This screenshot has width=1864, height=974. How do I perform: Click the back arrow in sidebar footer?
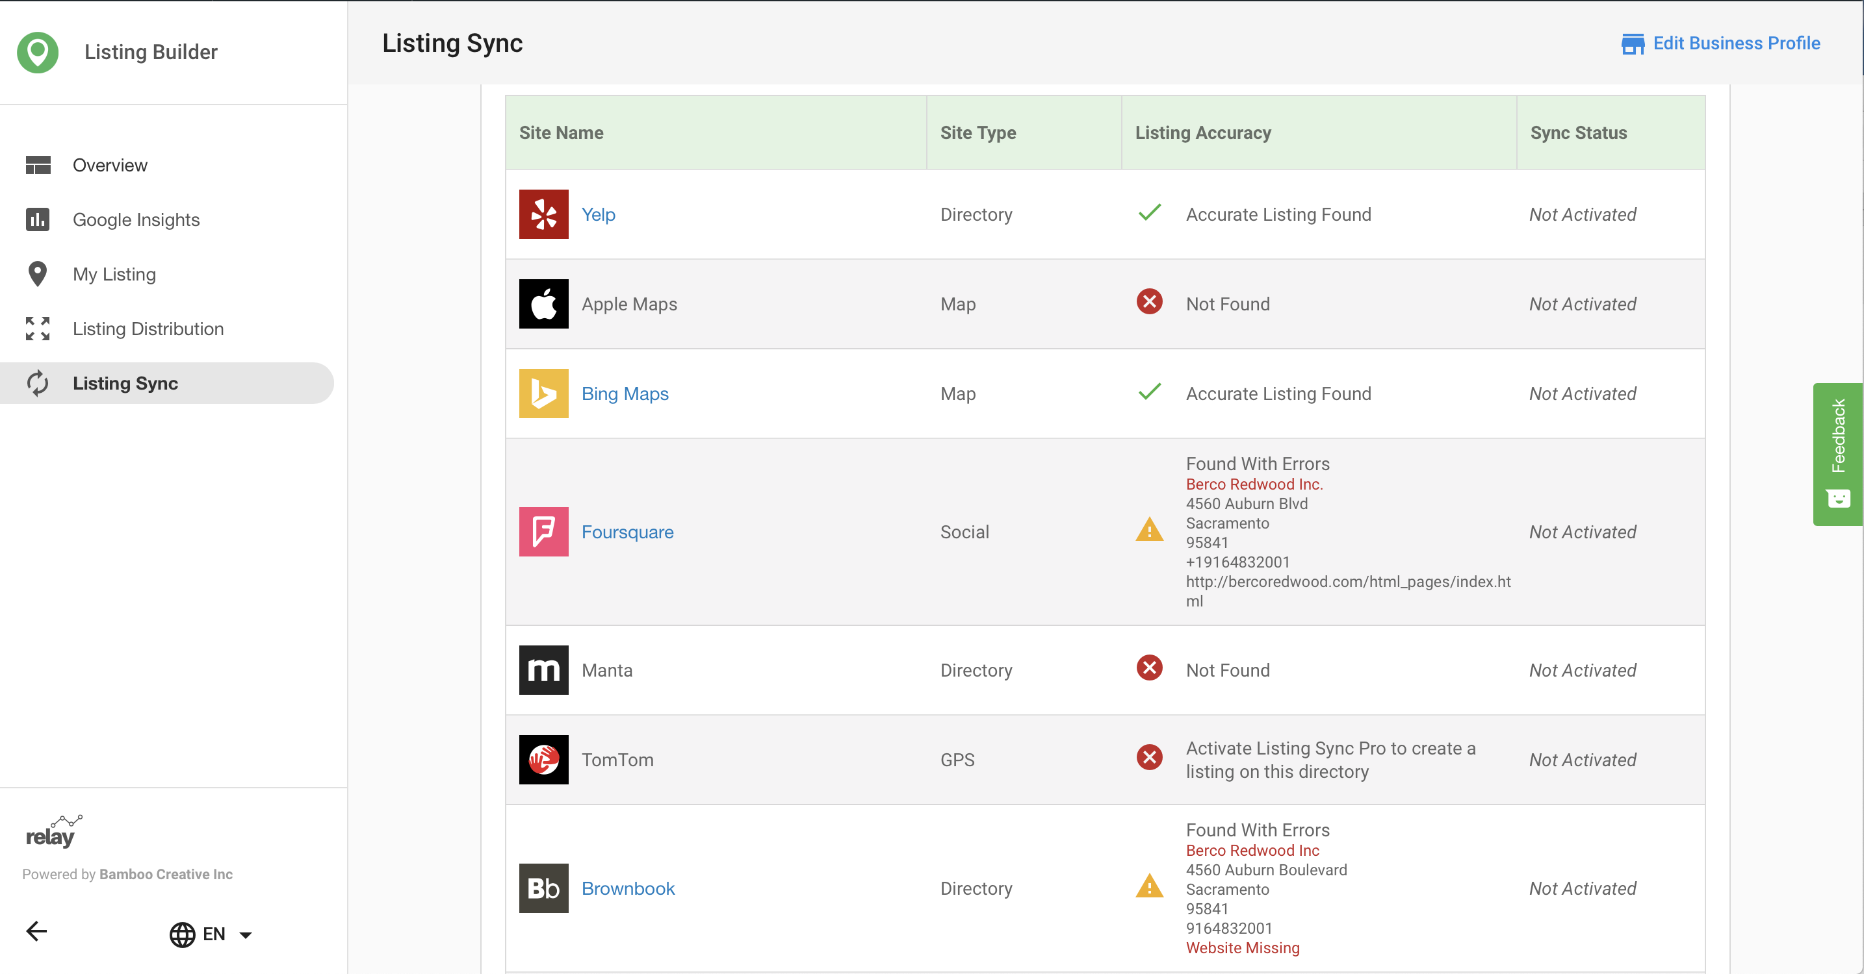(37, 930)
